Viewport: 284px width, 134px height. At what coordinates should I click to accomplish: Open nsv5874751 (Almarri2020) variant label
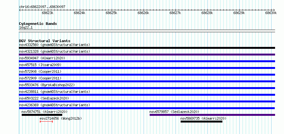click(x=44, y=112)
